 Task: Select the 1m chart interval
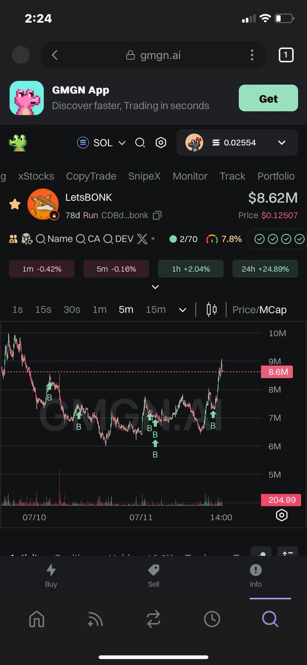tap(99, 309)
